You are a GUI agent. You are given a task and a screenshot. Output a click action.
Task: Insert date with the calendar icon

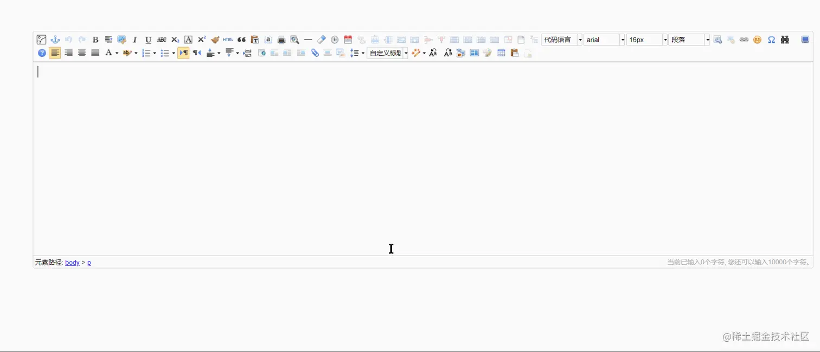click(x=348, y=40)
